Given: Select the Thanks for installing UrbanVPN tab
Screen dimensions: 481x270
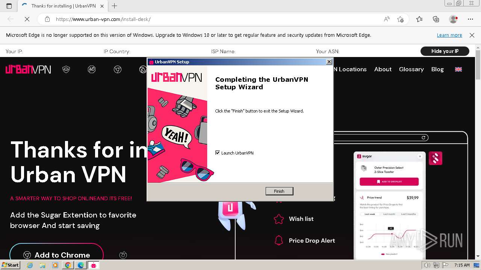Looking at the screenshot, I should click(x=63, y=6).
